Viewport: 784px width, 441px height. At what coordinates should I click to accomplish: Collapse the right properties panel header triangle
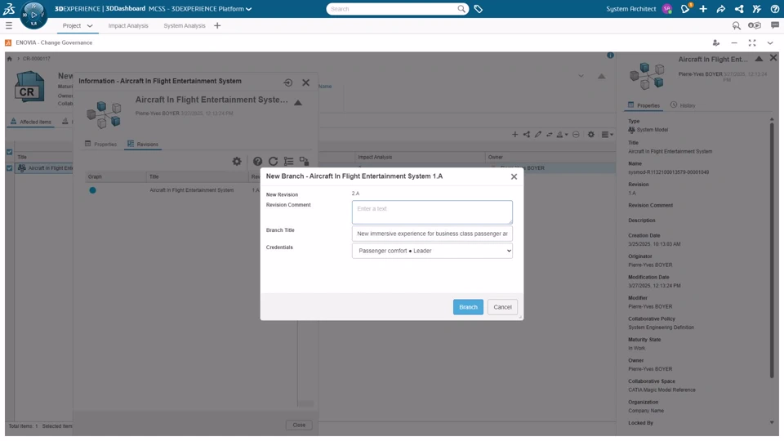click(759, 59)
